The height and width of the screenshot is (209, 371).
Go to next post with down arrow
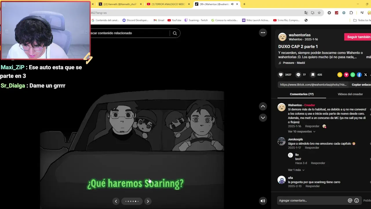(x=263, y=118)
